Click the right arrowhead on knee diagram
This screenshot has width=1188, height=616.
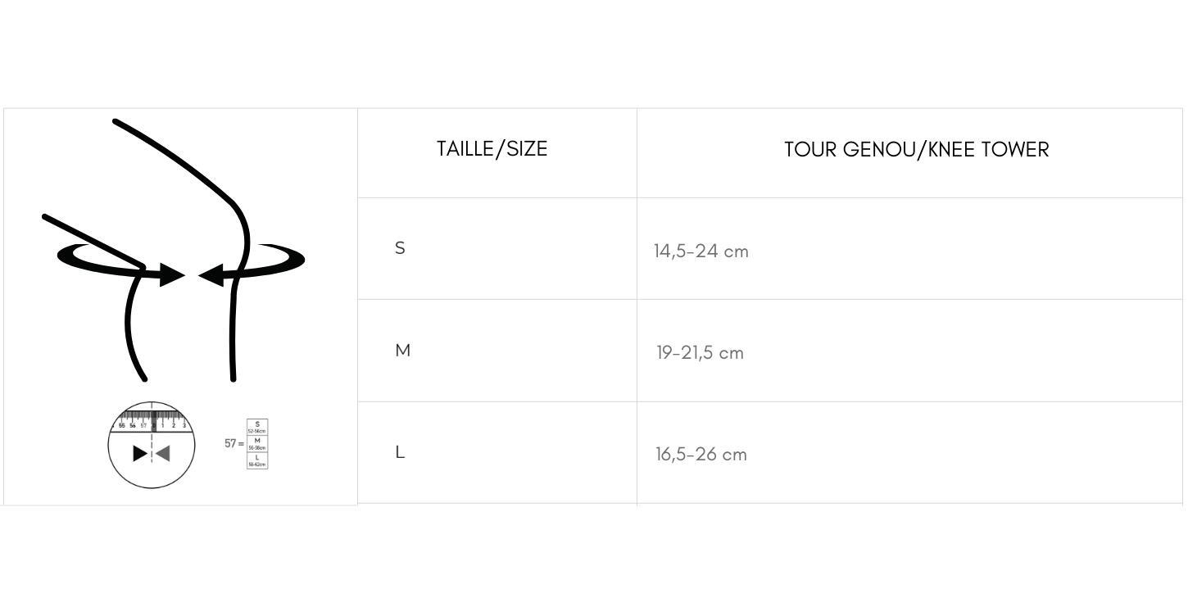pos(211,276)
